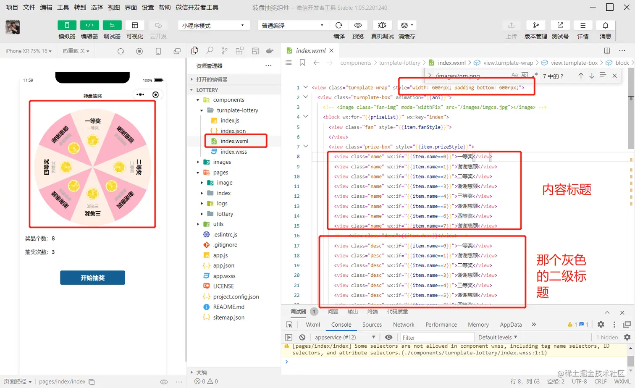This screenshot has width=635, height=388.
Task: Jump to the previous find match arrow
Action: pos(581,76)
